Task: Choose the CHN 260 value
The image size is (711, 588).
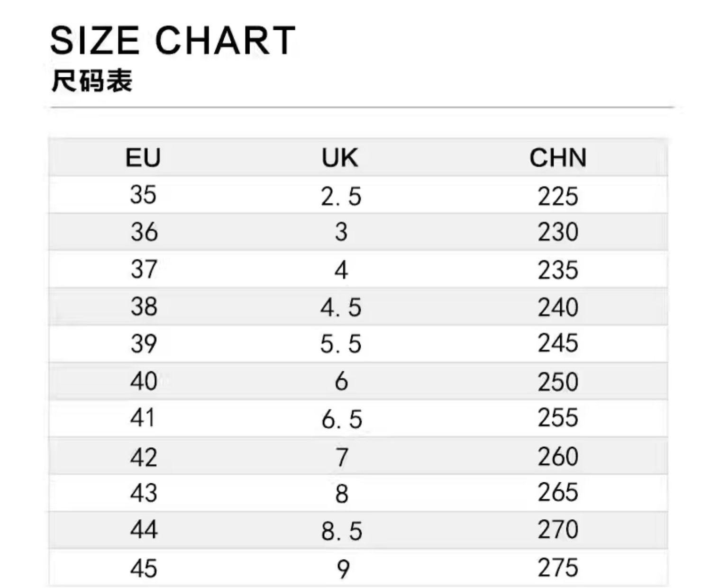Action: (558, 457)
